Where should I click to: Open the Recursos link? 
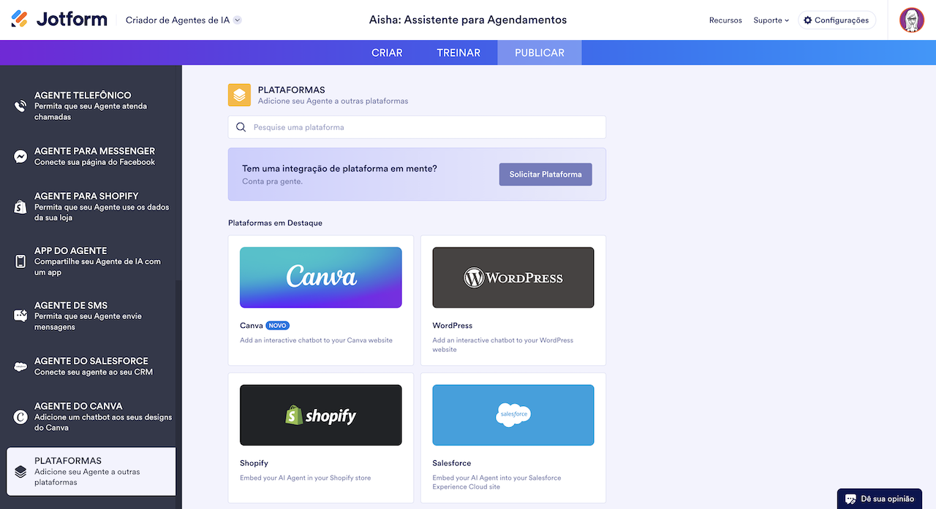click(725, 20)
